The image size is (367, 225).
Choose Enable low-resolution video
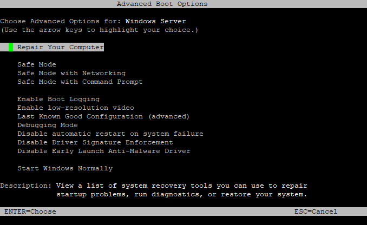tap(75, 108)
